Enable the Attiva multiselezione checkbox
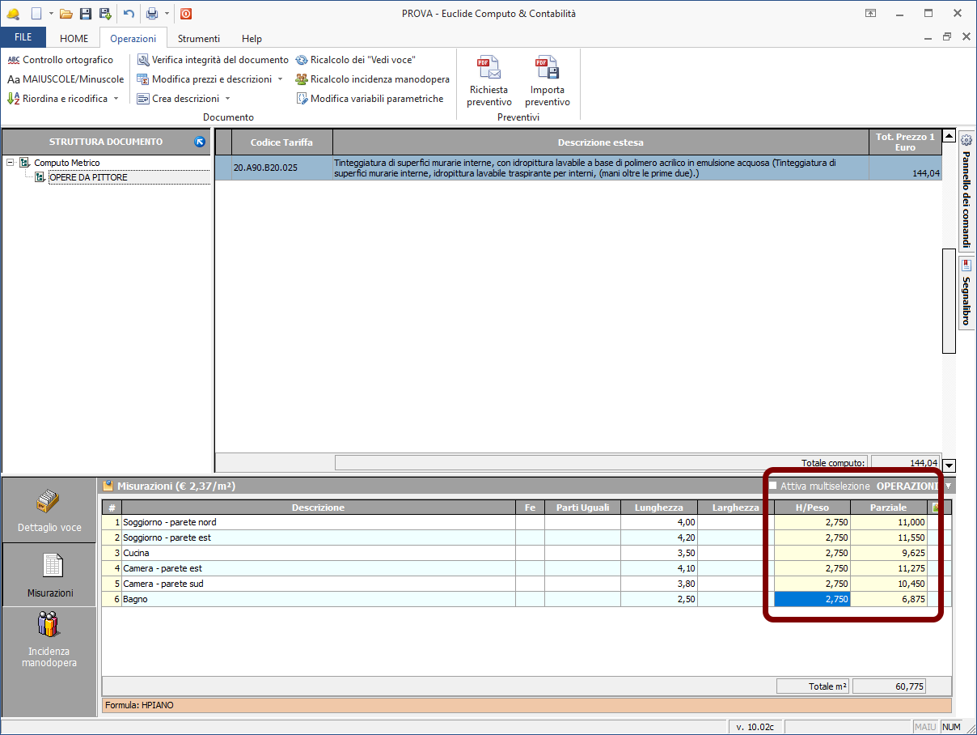The width and height of the screenshot is (977, 735). [x=772, y=486]
